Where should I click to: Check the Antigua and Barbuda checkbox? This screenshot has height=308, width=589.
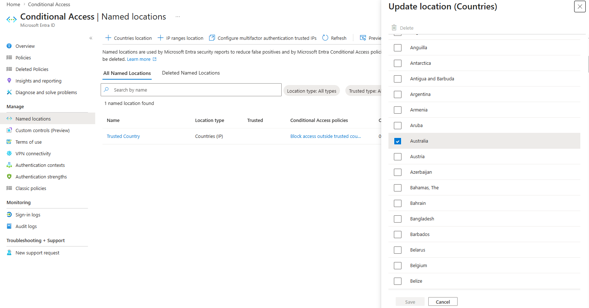[x=397, y=79]
